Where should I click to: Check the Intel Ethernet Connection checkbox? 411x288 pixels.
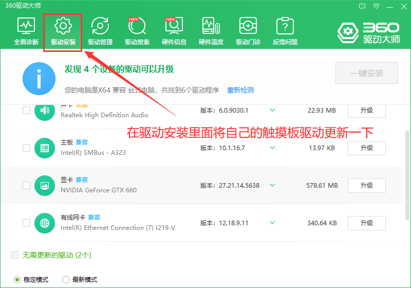27,223
